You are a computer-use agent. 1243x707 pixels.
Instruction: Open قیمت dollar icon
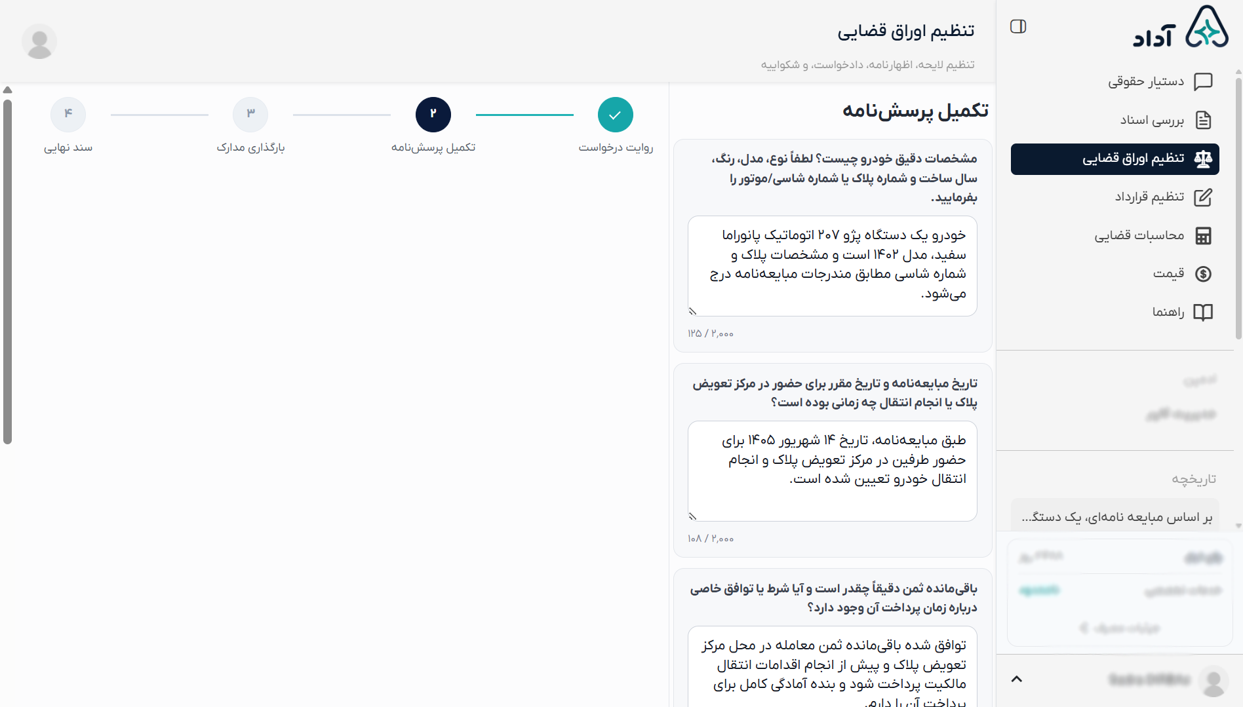1203,274
